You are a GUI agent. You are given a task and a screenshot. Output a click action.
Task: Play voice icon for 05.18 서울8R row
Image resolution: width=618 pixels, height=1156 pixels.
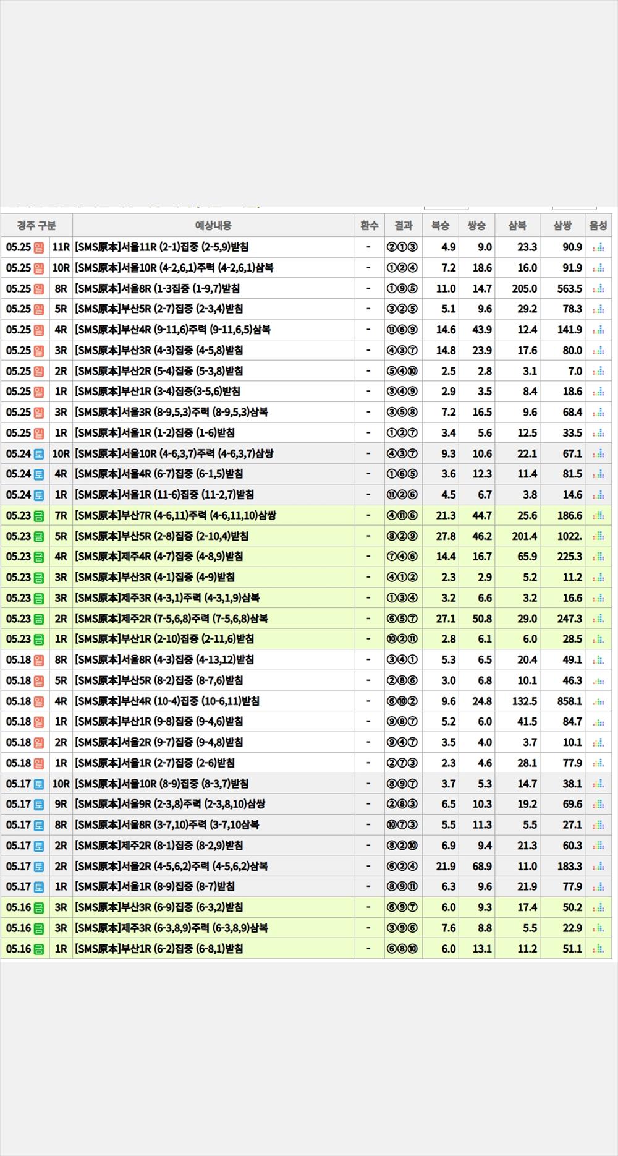[x=598, y=660]
